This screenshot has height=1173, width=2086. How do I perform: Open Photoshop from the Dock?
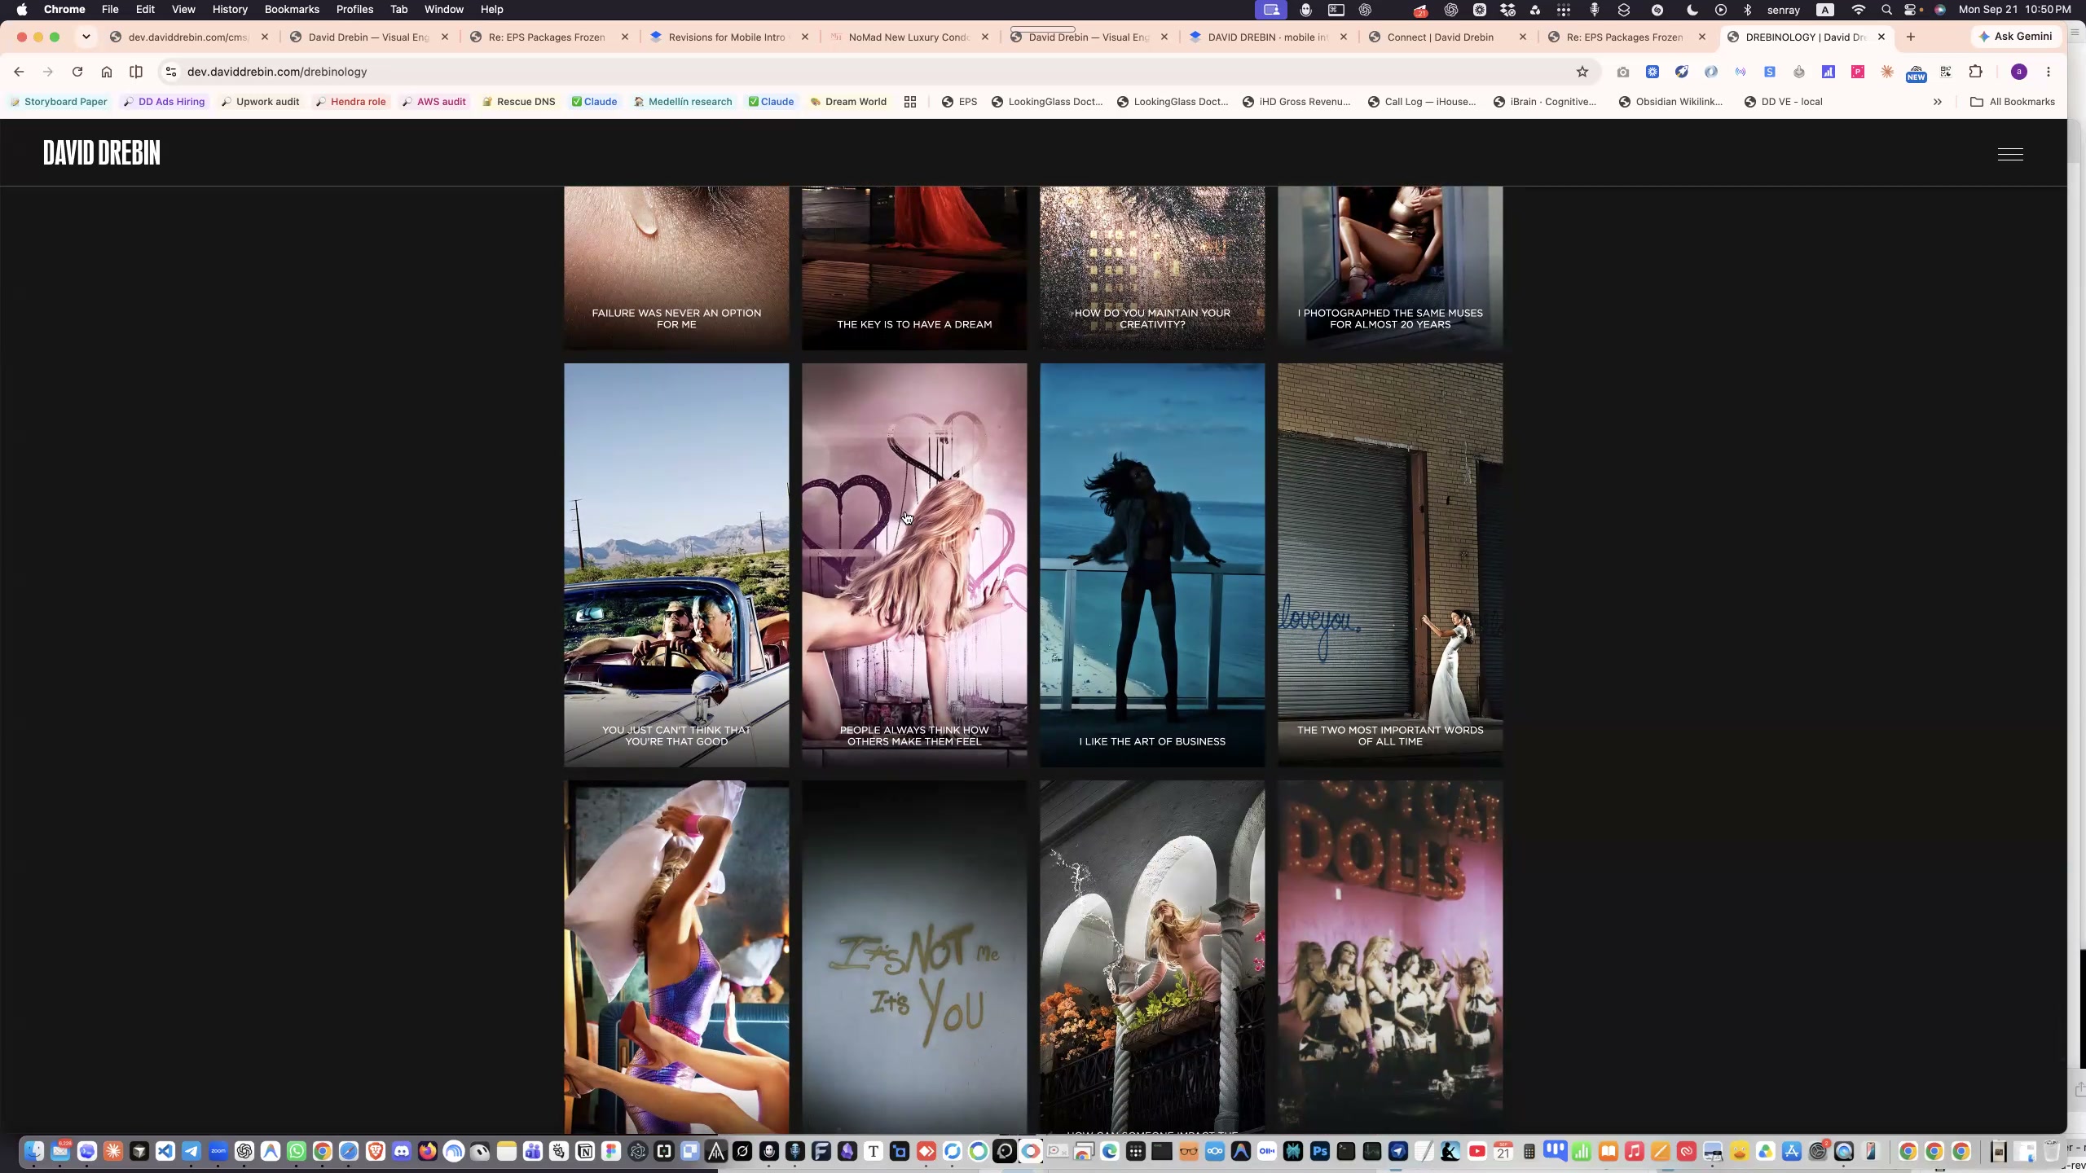click(1319, 1151)
